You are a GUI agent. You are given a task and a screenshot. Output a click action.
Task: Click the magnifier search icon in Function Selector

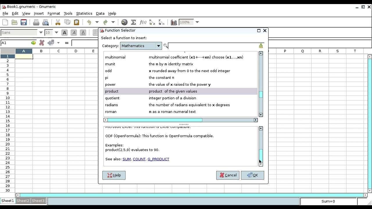(x=165, y=46)
